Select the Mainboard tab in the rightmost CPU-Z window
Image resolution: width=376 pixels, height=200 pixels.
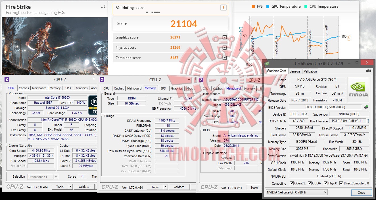[233, 88]
